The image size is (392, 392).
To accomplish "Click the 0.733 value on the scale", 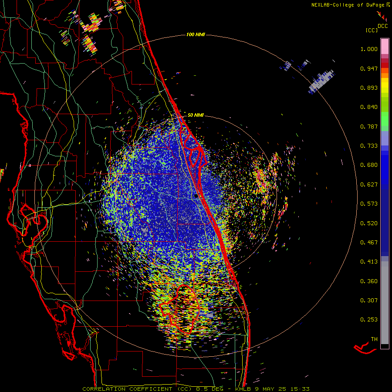I will click(369, 146).
